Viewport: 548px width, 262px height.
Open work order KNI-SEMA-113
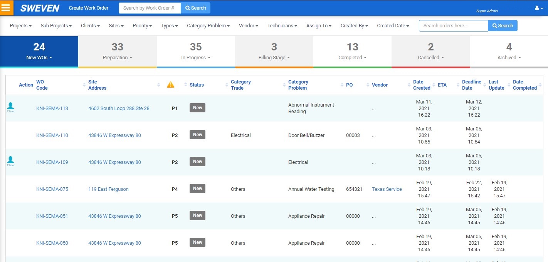click(x=52, y=108)
